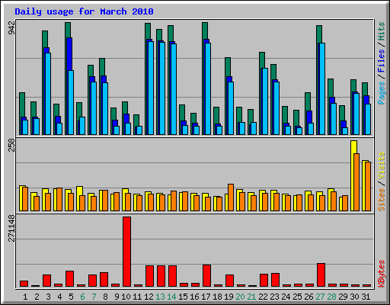Click day 12 on the x-axis
Image resolution: width=390 pixels, height=305 pixels.
coord(149,297)
